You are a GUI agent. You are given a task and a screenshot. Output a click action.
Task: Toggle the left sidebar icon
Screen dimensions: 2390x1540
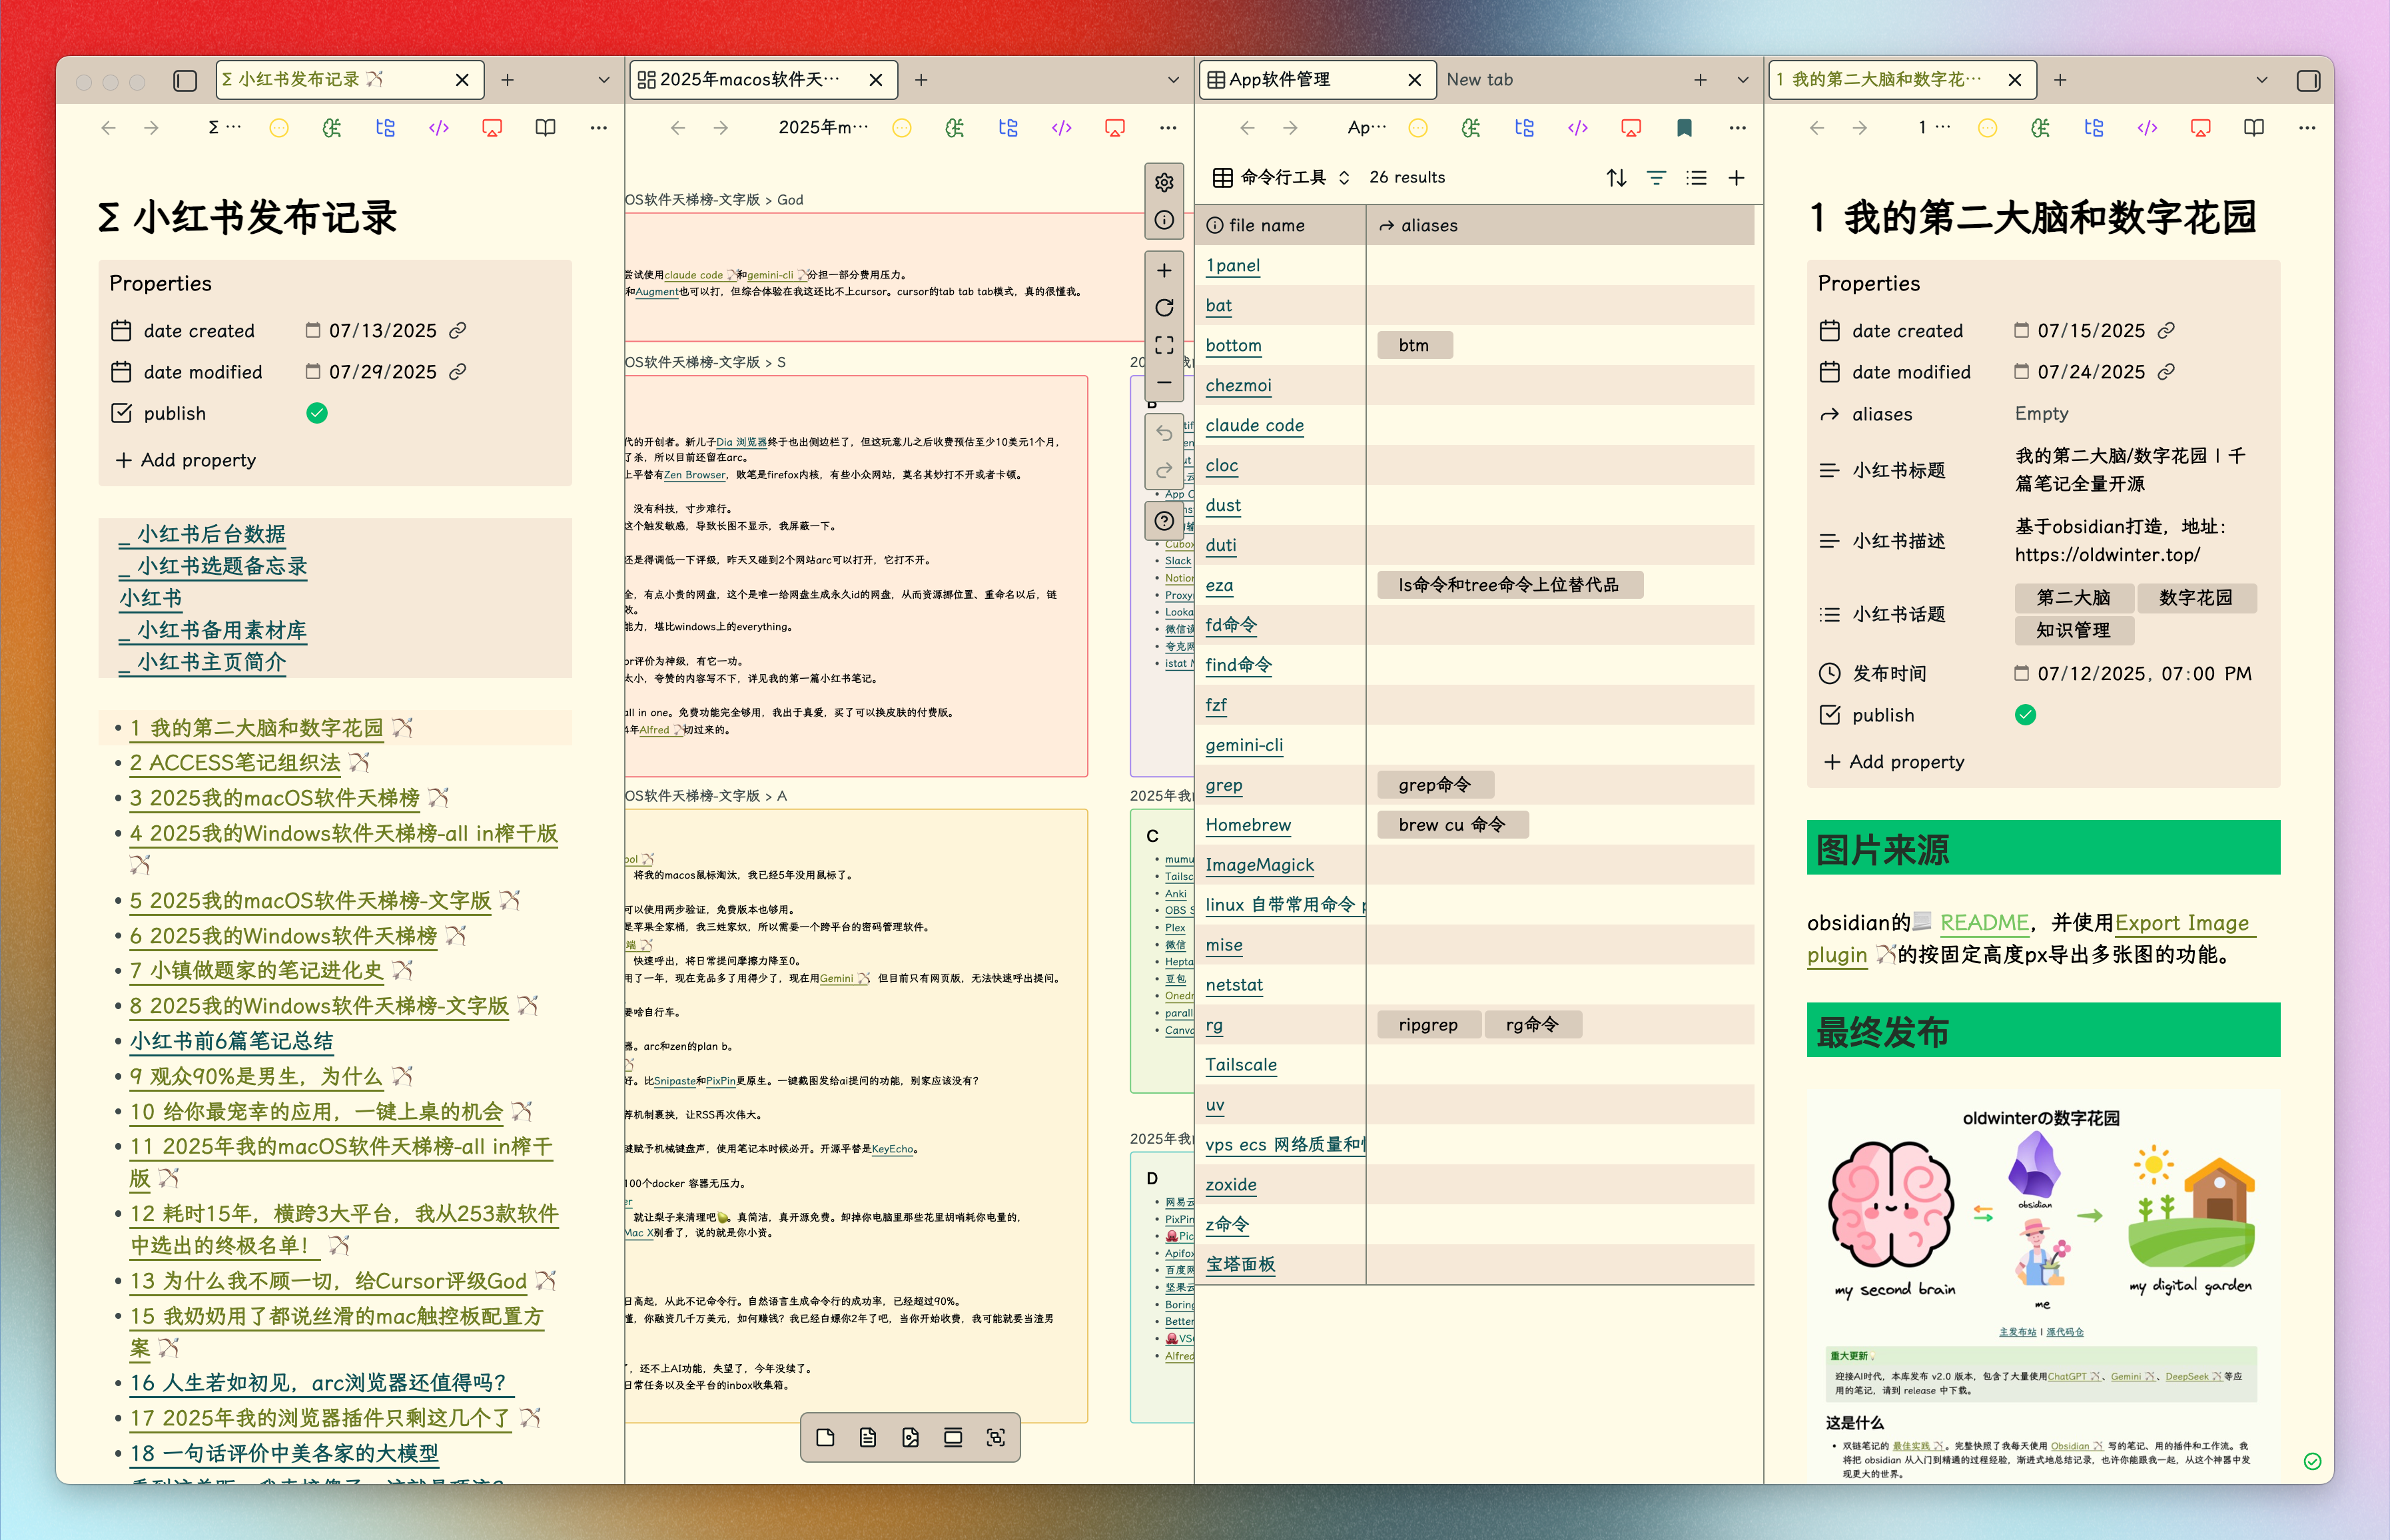point(185,80)
